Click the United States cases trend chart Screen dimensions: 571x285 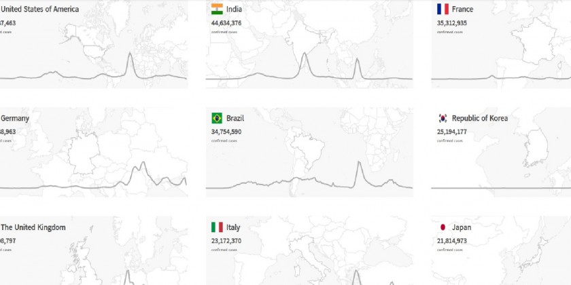94,71
